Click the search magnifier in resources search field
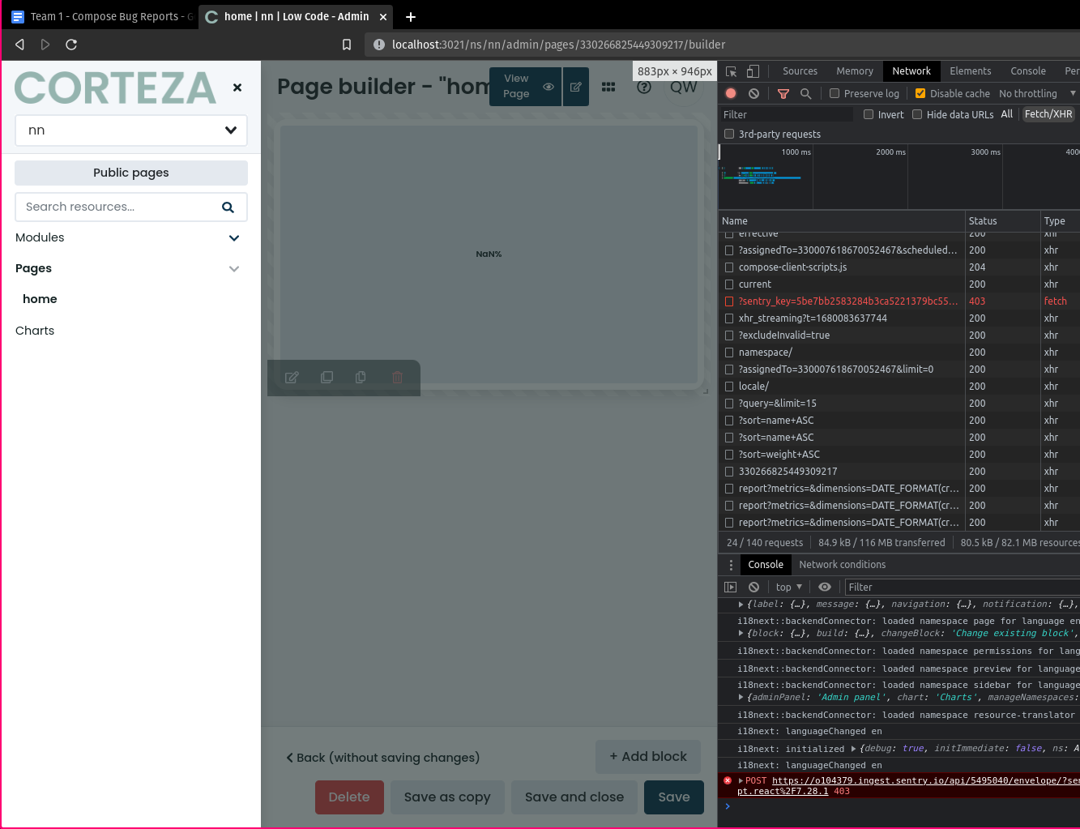The height and width of the screenshot is (829, 1080). pos(228,207)
